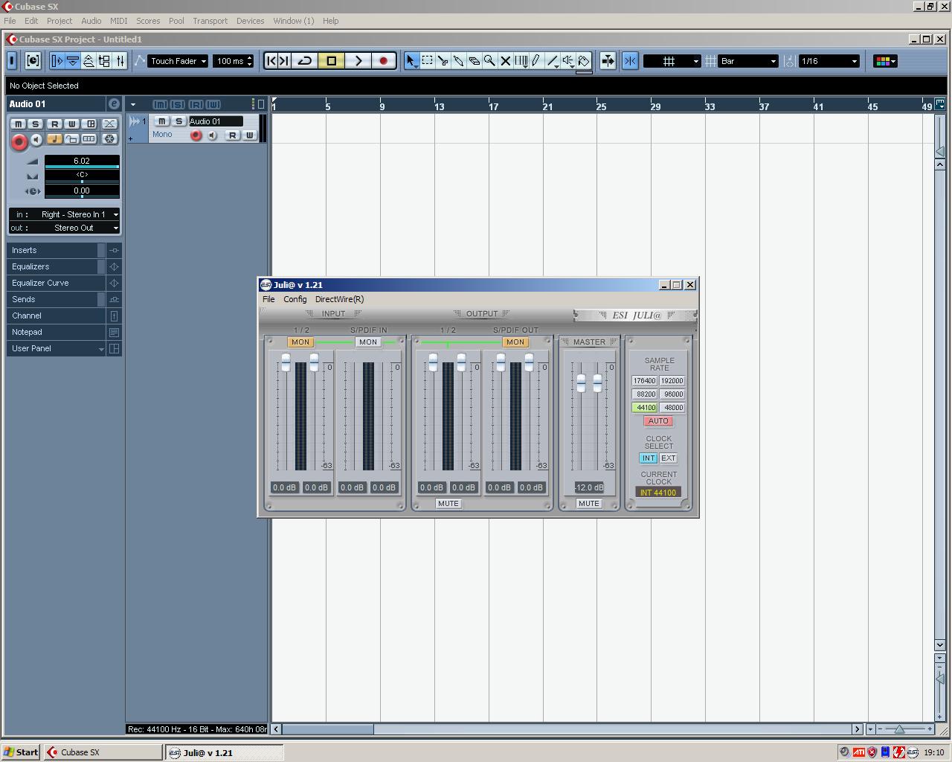This screenshot has width=952, height=762.
Task: Toggle the Inspector record enable button
Action: tap(19, 141)
